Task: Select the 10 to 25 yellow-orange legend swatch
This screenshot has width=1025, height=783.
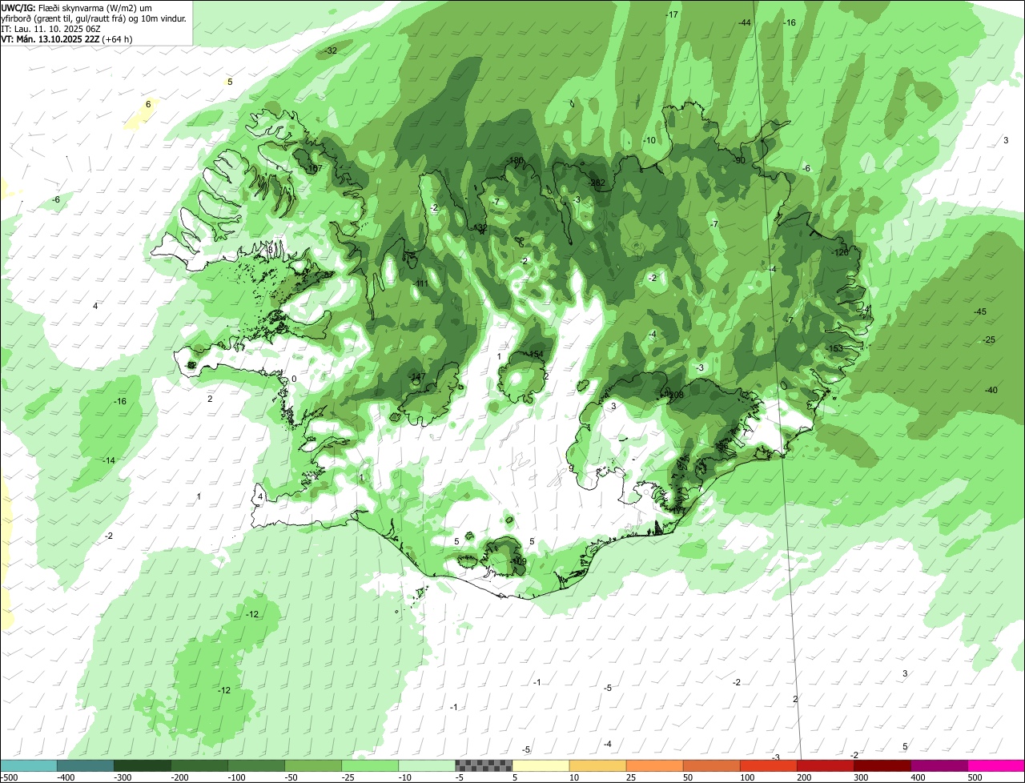Action: (597, 765)
